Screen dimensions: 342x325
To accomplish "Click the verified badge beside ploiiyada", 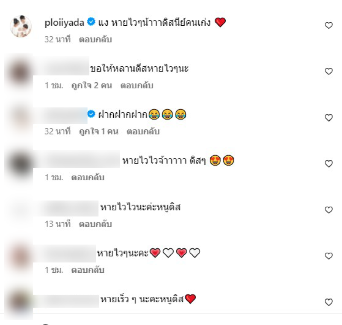I will 91,22.
